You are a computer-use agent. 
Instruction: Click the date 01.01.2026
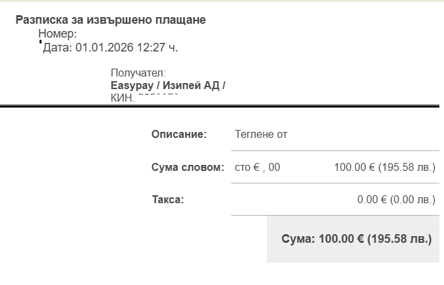[x=105, y=47]
